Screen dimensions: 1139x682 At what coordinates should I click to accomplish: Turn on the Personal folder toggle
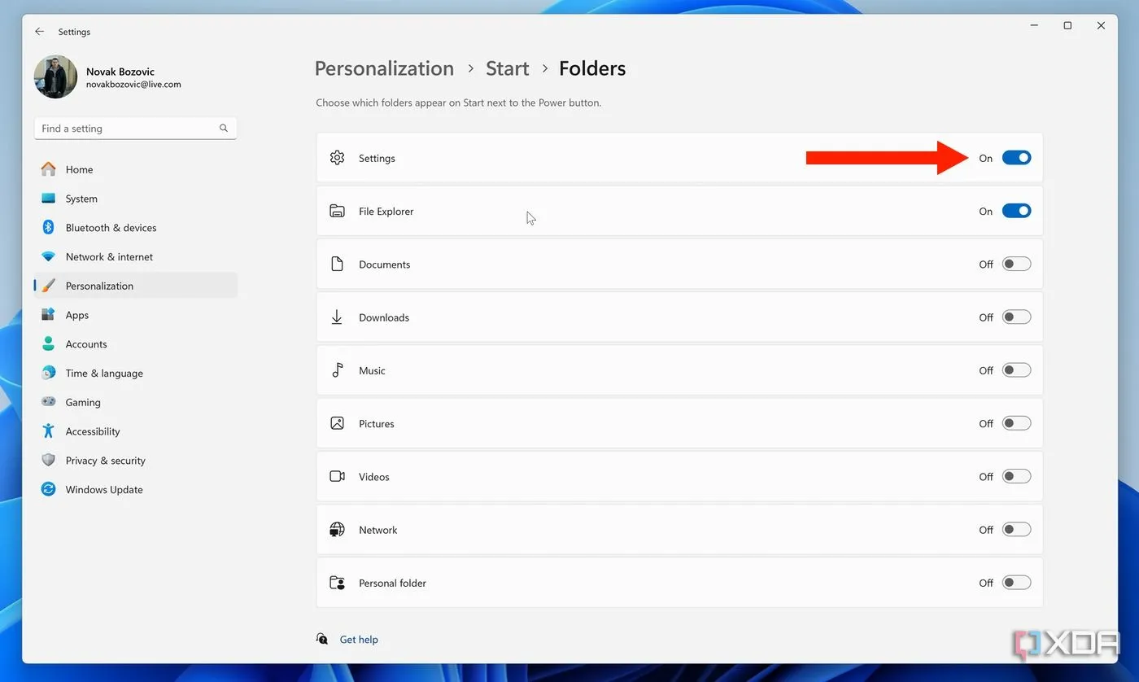click(x=1016, y=583)
